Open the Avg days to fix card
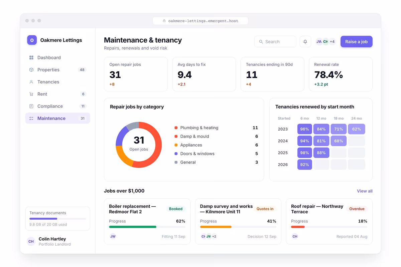 204,74
